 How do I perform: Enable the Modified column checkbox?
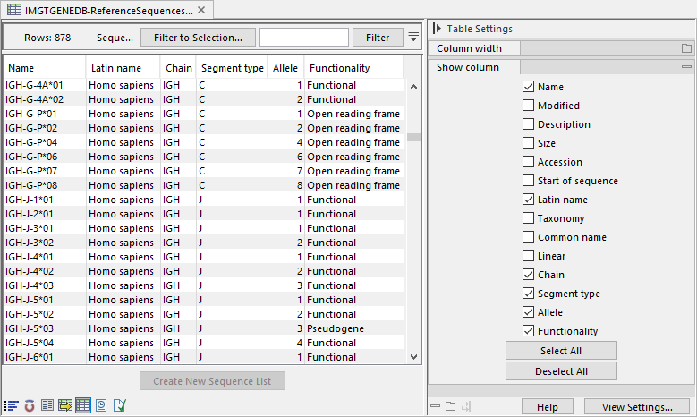pos(528,106)
